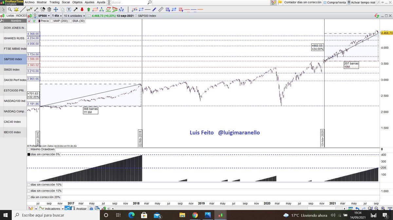Select the triangle drawing tool

102,9
